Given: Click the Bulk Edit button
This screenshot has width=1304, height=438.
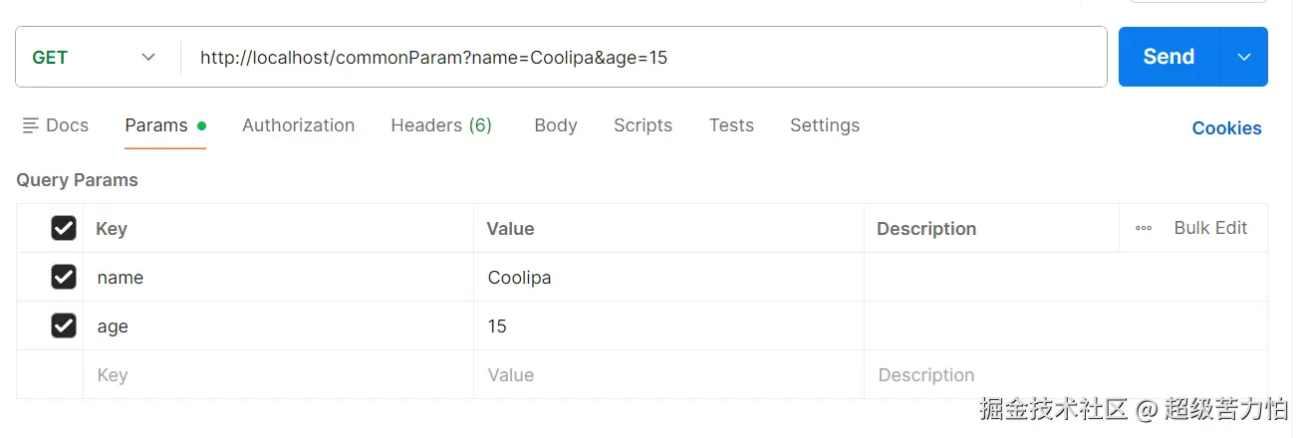Looking at the screenshot, I should click(x=1209, y=228).
